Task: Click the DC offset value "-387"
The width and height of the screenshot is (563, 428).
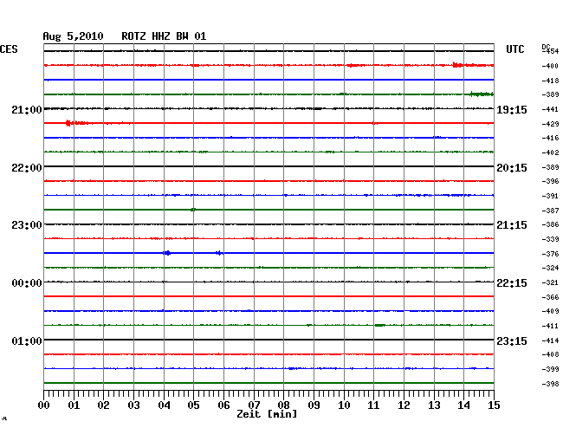Action: tap(550, 211)
